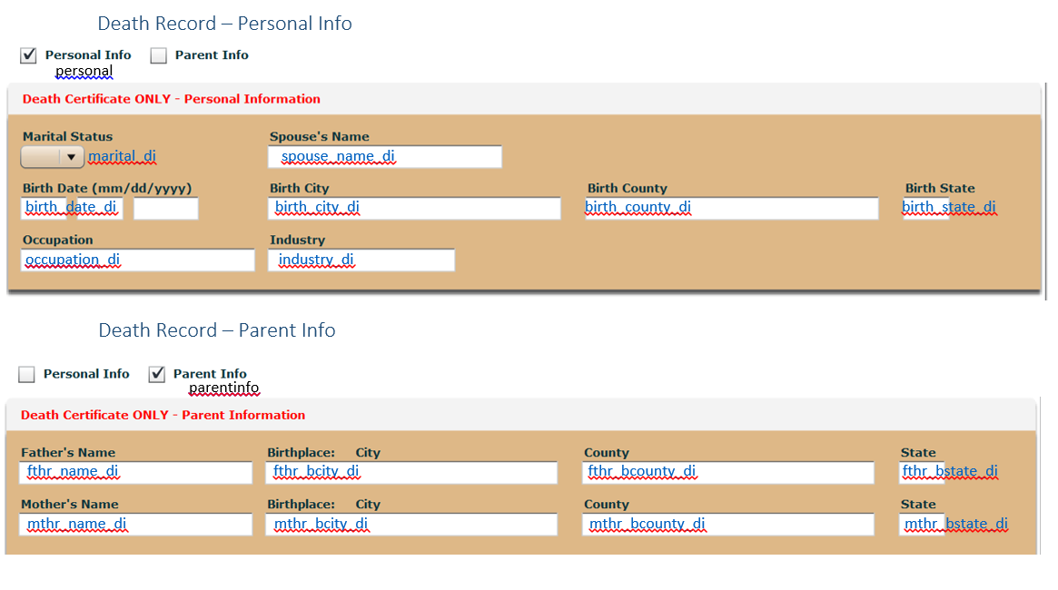Click the Spouse's Name field
Image resolution: width=1058 pixels, height=590 pixels.
385,157
